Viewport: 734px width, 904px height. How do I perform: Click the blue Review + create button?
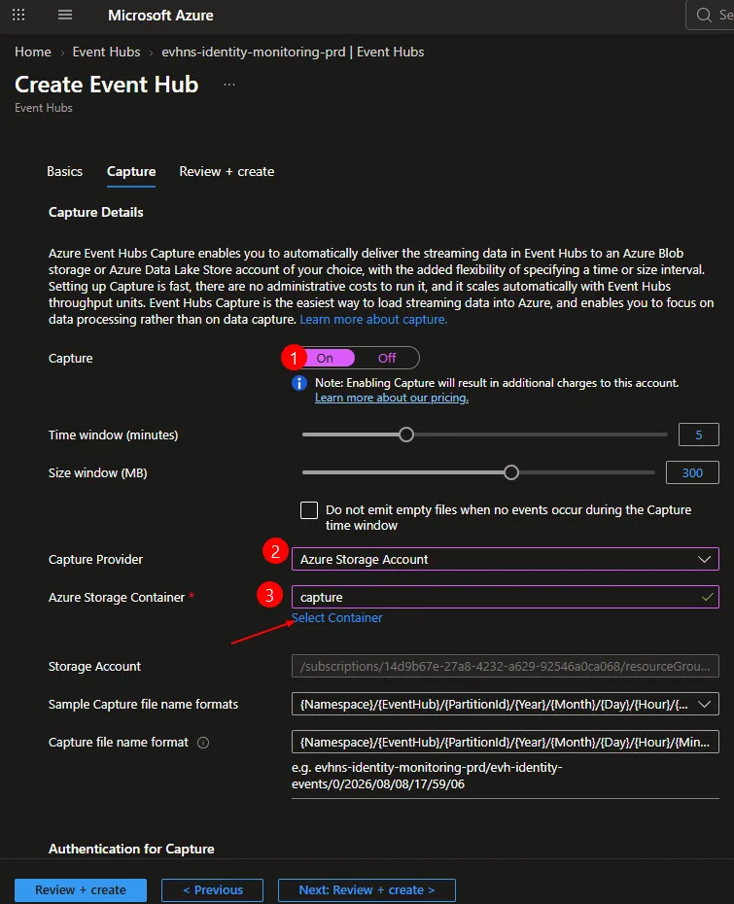(x=81, y=890)
